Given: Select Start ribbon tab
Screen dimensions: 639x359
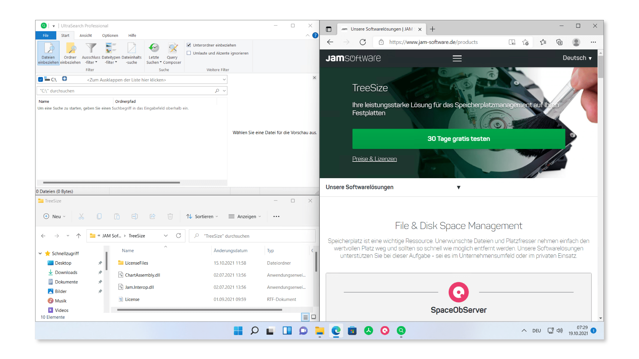Looking at the screenshot, I should [65, 35].
